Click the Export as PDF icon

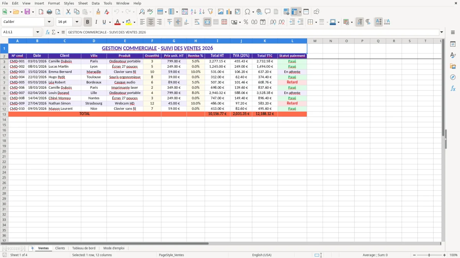[x=41, y=12]
